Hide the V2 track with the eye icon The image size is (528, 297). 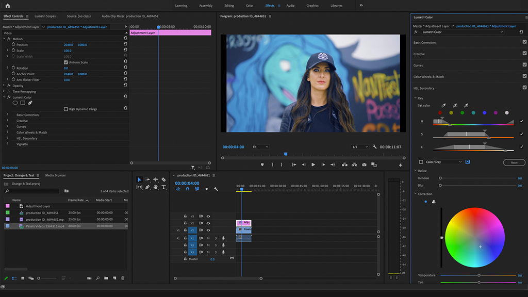click(x=208, y=223)
